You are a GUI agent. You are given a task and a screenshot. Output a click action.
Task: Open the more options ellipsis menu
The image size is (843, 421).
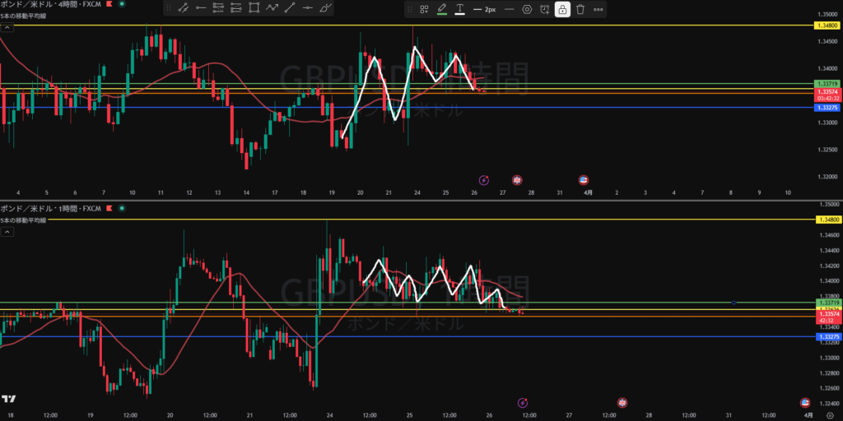(598, 10)
